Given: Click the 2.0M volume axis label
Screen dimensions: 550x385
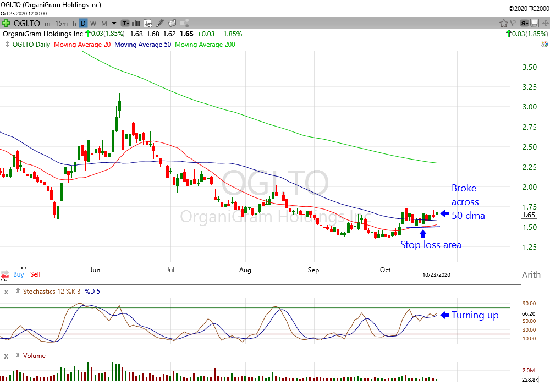Looking at the screenshot, I should point(529,370).
